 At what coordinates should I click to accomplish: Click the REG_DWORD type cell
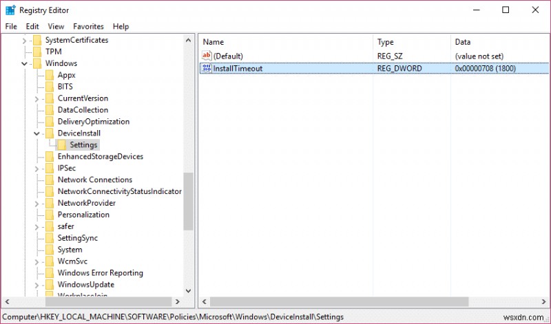[399, 69]
